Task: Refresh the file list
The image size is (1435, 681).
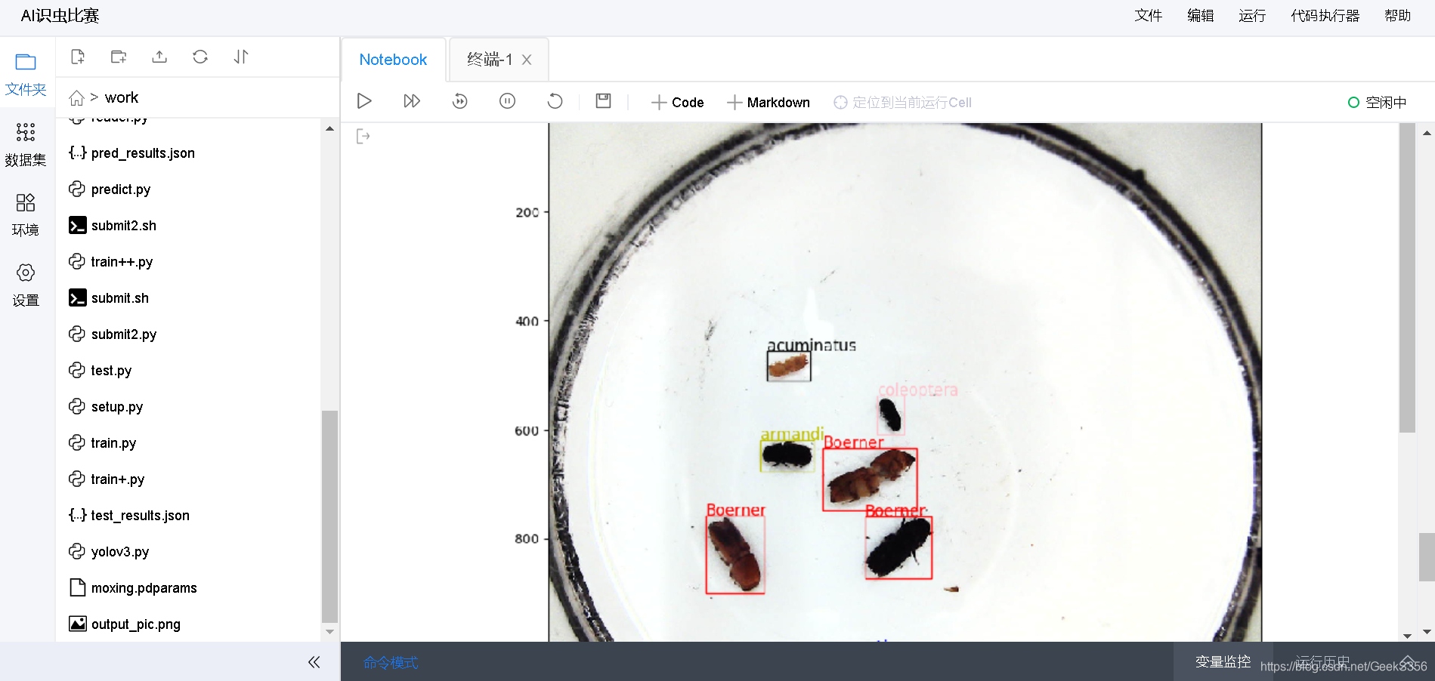Action: [x=200, y=57]
